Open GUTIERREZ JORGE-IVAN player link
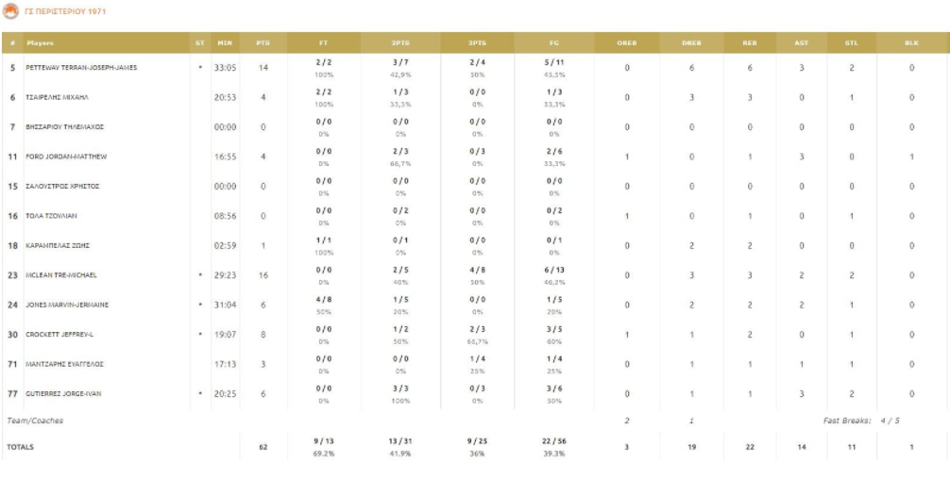951x479 pixels. tap(63, 393)
